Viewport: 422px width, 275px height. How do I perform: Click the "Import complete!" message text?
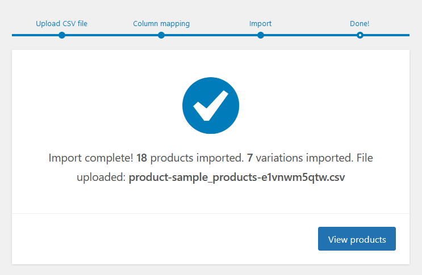click(x=91, y=158)
